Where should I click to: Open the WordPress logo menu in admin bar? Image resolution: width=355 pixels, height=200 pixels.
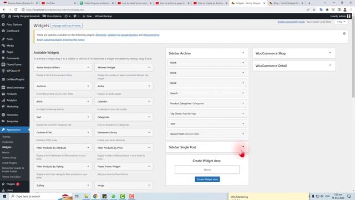click(x=3, y=16)
